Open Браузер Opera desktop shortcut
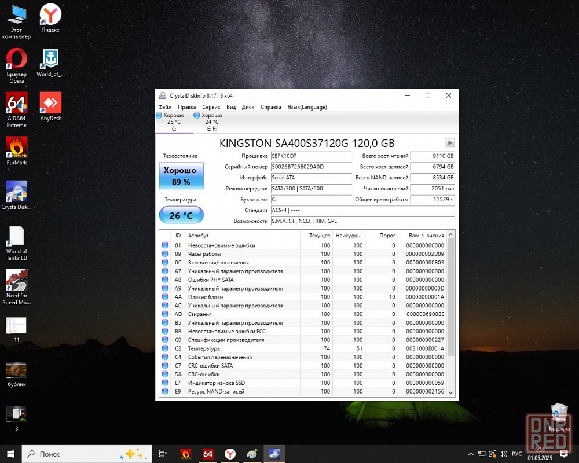 tap(17, 66)
